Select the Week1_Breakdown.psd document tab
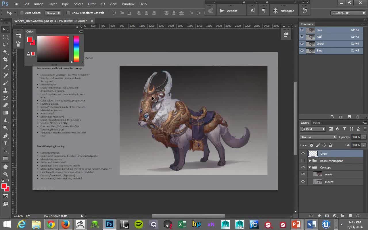This screenshot has height=230, width=368. (51, 21)
